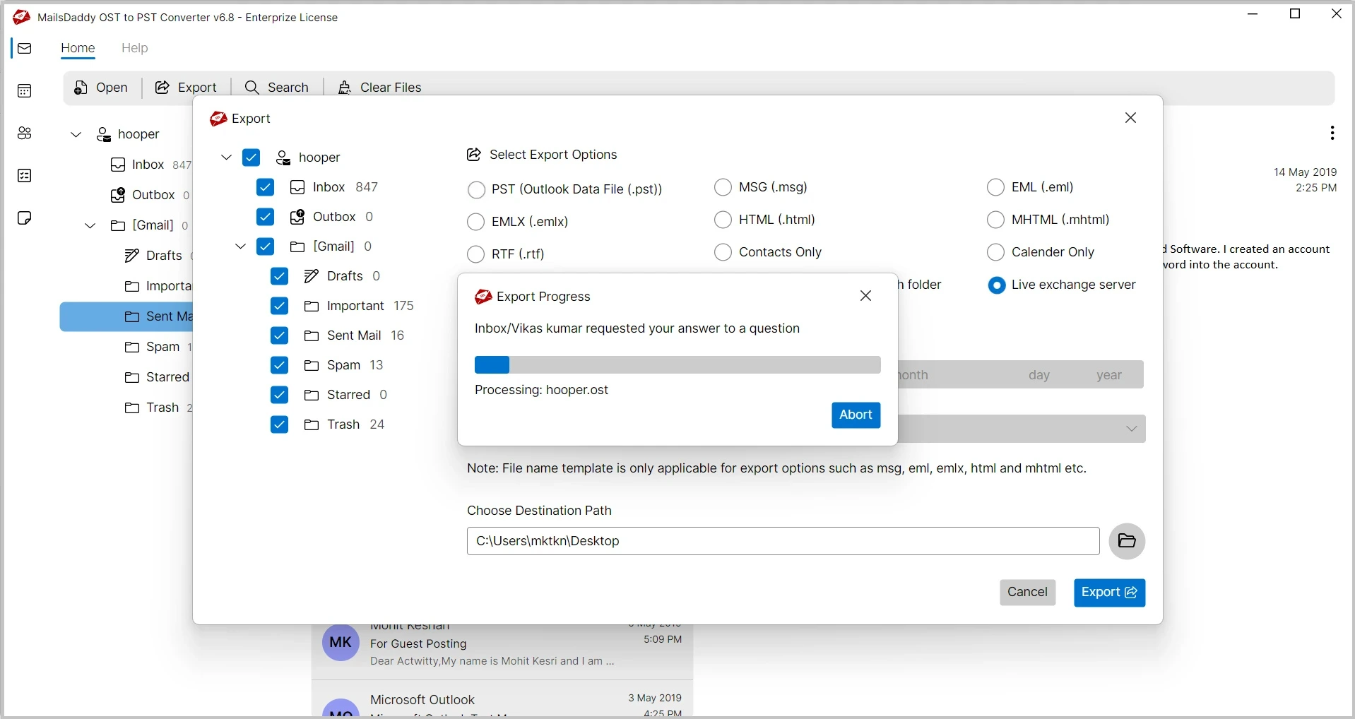This screenshot has height=719, width=1355.
Task: Collapse [Gmail] node in main folder tree
Action: 90,226
